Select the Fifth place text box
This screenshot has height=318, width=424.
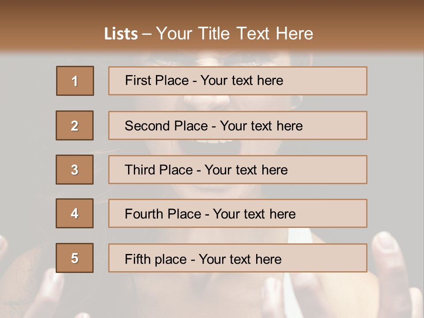click(x=238, y=258)
